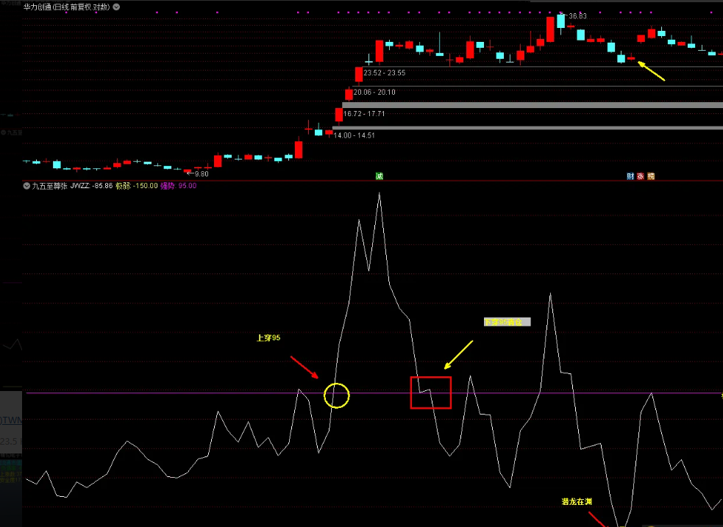Click the 36.83 high price label
Screen dimensions: 723x527
point(577,16)
